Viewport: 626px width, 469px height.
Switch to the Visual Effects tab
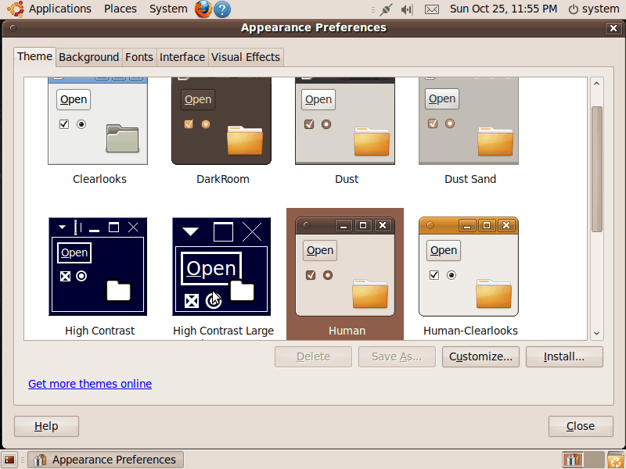(x=246, y=57)
